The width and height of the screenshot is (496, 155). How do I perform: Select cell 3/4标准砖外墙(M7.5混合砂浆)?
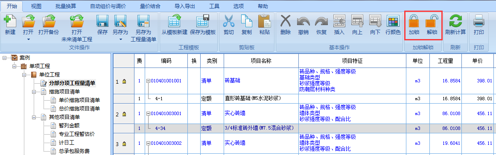261,128
